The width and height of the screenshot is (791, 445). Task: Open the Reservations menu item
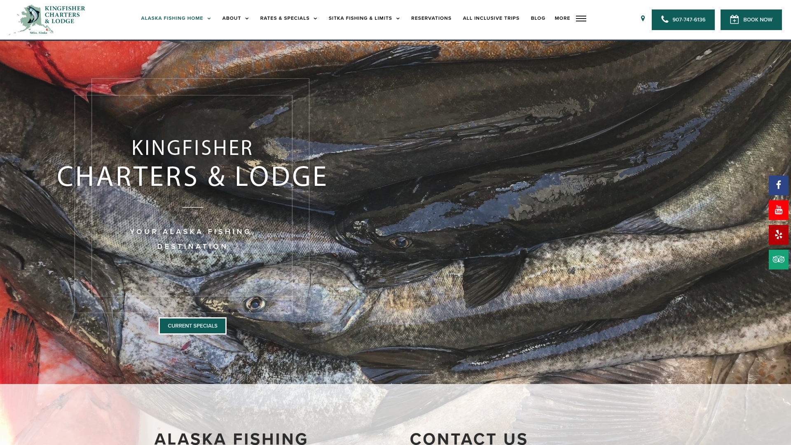click(431, 19)
